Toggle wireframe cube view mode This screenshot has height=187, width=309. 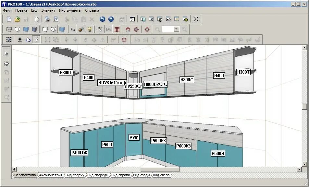click(9, 29)
